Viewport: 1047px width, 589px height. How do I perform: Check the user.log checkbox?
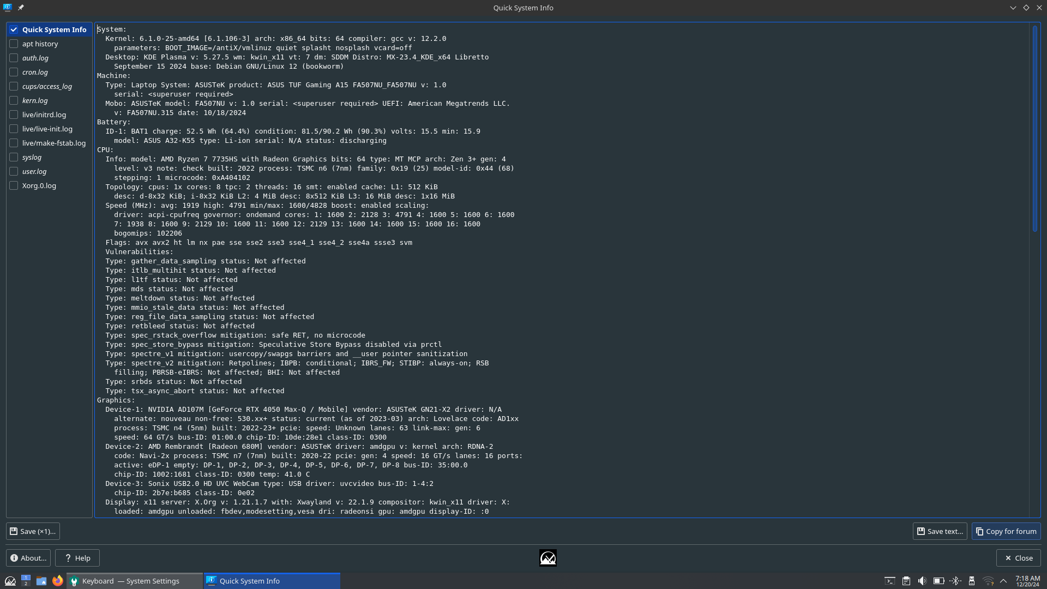point(14,171)
